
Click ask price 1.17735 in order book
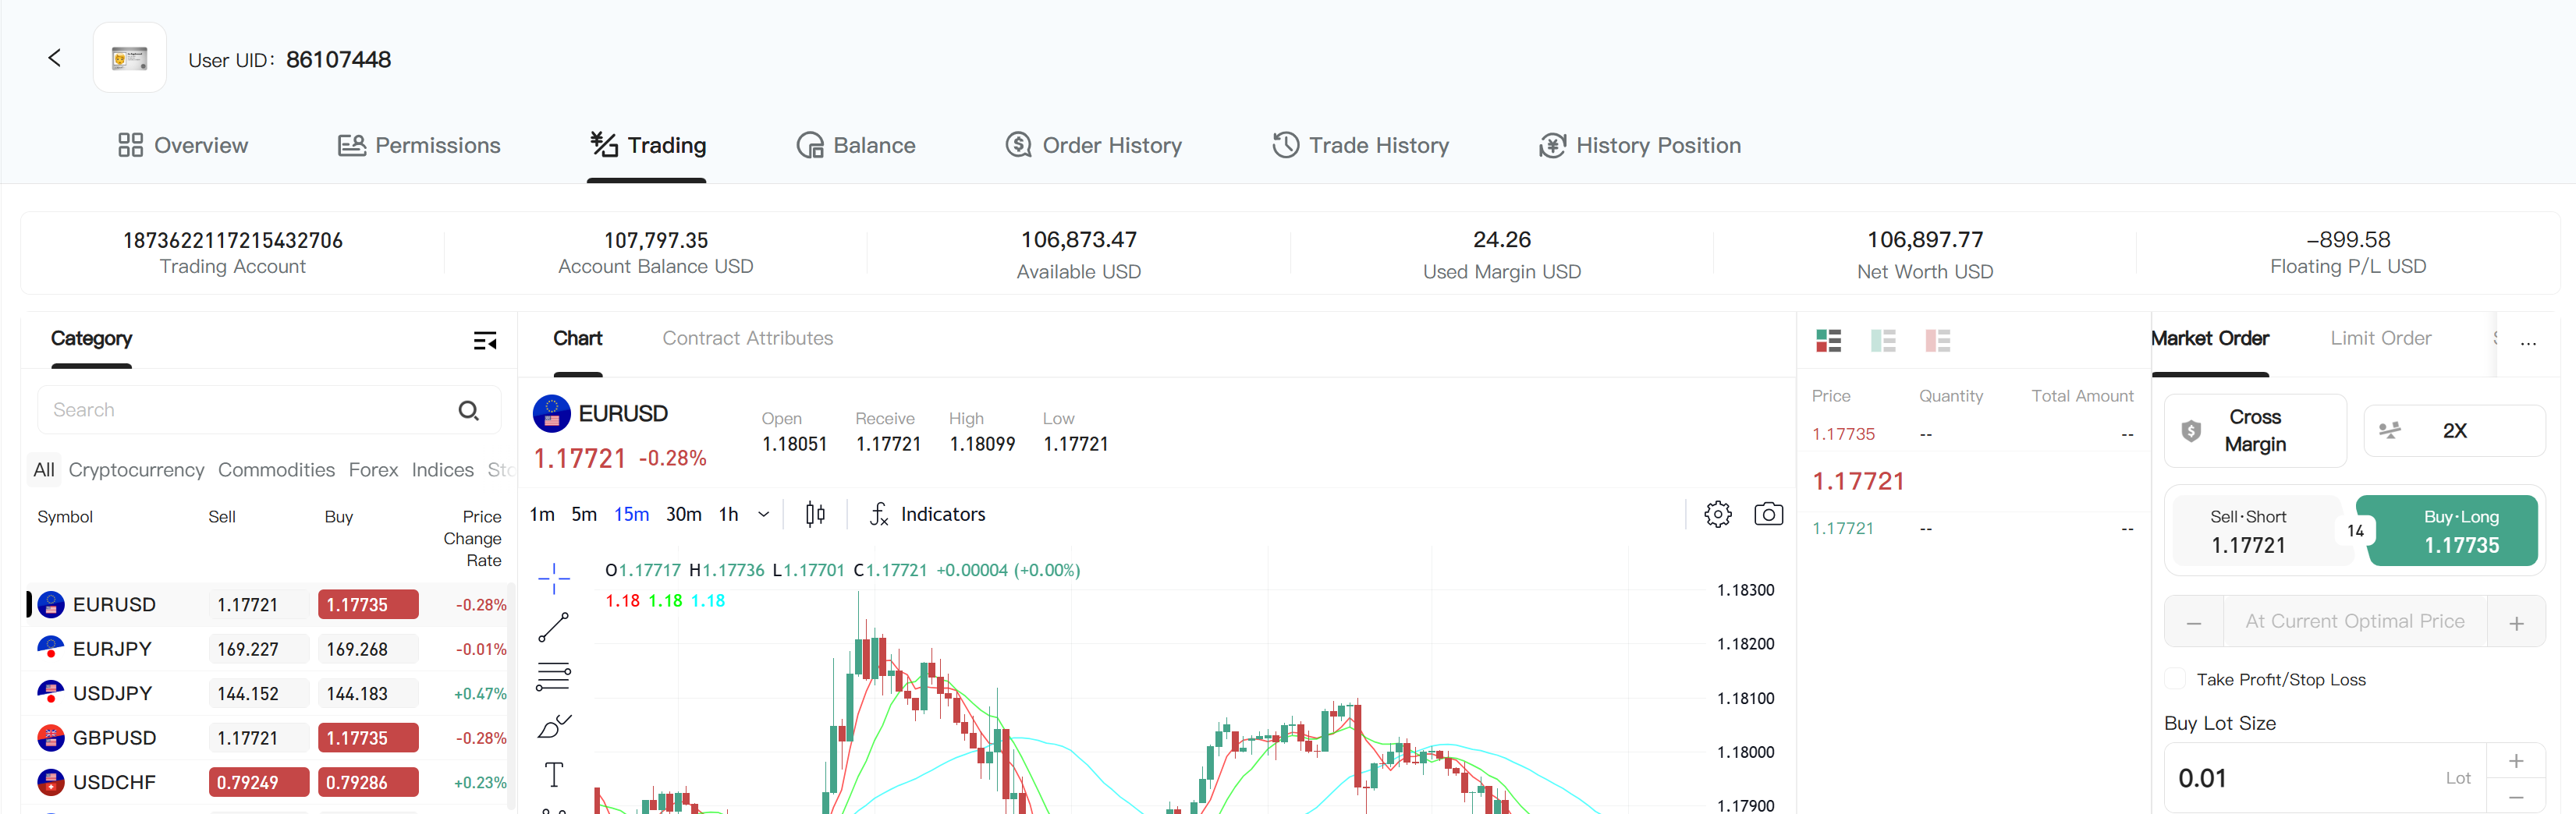[x=1843, y=434]
